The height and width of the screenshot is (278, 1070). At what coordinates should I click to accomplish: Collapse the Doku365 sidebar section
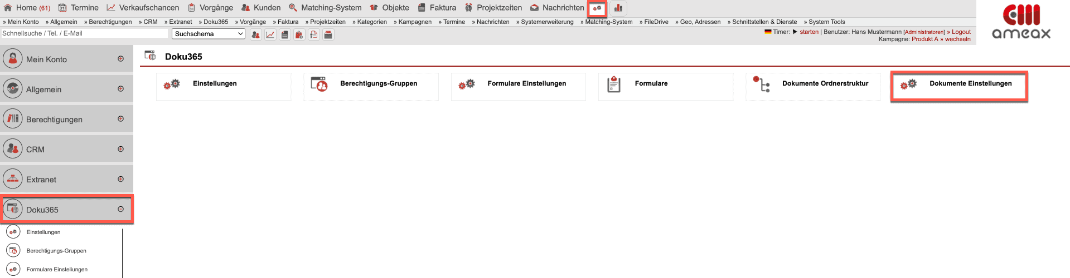pos(120,209)
